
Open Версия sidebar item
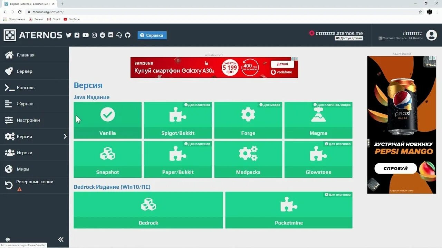coord(35,136)
